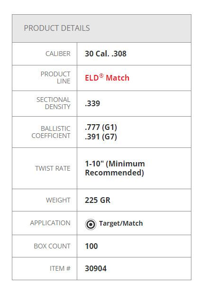Click the PRODUCT LINE row label
Screen dimensions: 208x293
coord(55,78)
